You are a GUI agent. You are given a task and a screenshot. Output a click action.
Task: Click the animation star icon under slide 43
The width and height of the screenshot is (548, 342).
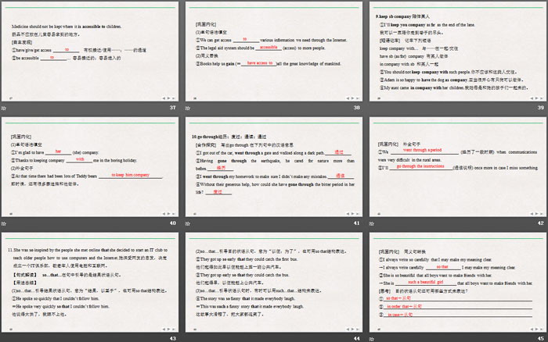point(5,339)
